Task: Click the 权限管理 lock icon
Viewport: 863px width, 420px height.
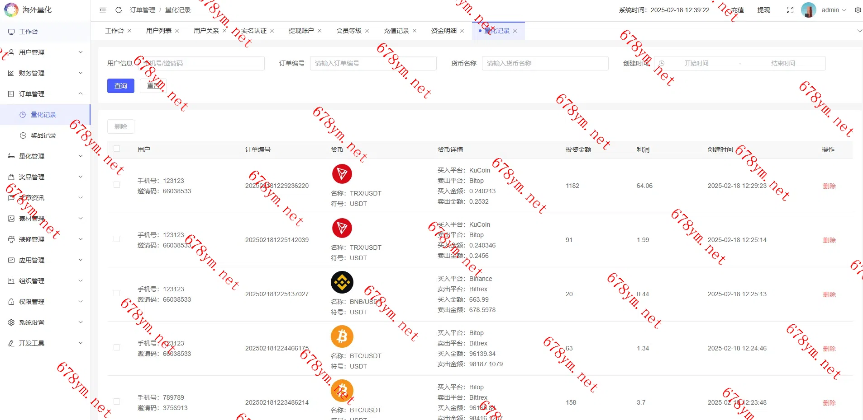Action: 11,302
